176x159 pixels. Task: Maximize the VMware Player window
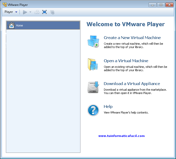[x=161, y=5]
